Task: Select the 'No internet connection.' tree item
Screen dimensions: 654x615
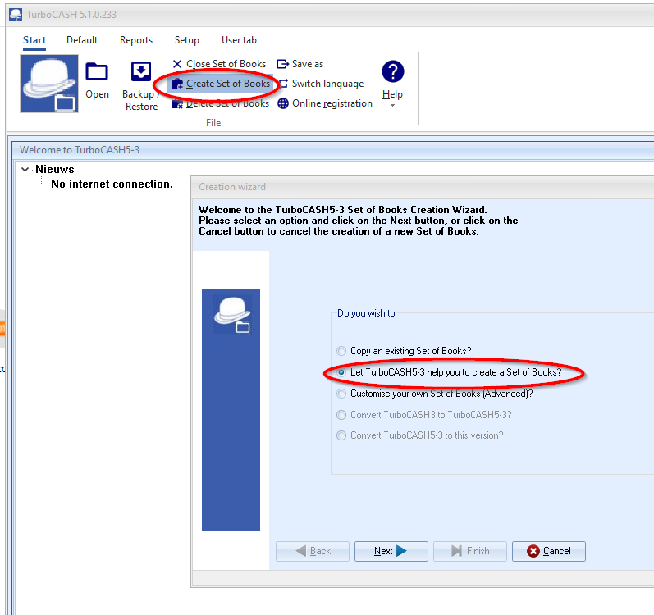Action: pos(112,184)
